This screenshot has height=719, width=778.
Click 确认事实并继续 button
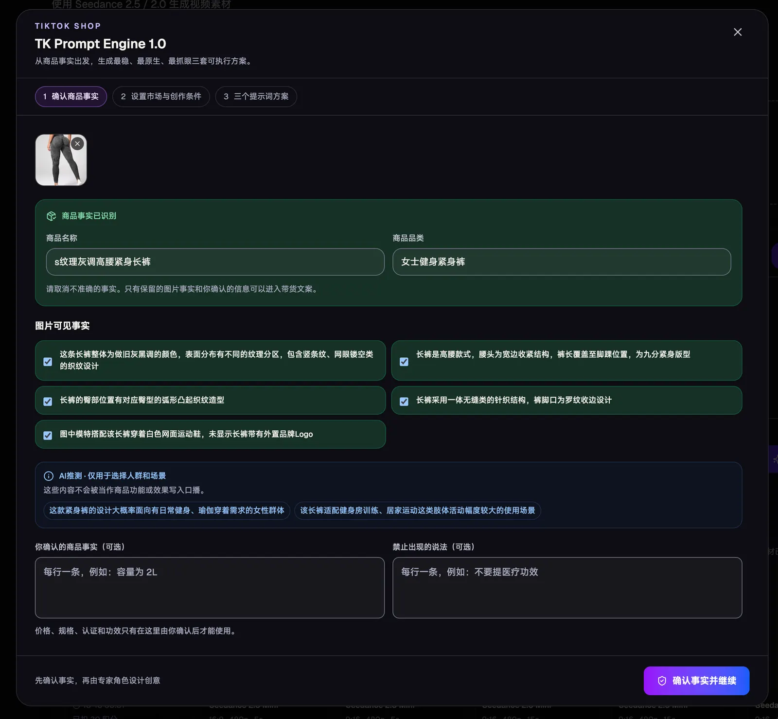pyautogui.click(x=696, y=681)
